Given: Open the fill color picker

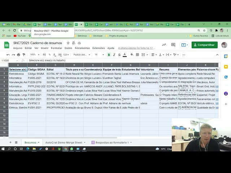Looking at the screenshot, I should tap(132, 55).
